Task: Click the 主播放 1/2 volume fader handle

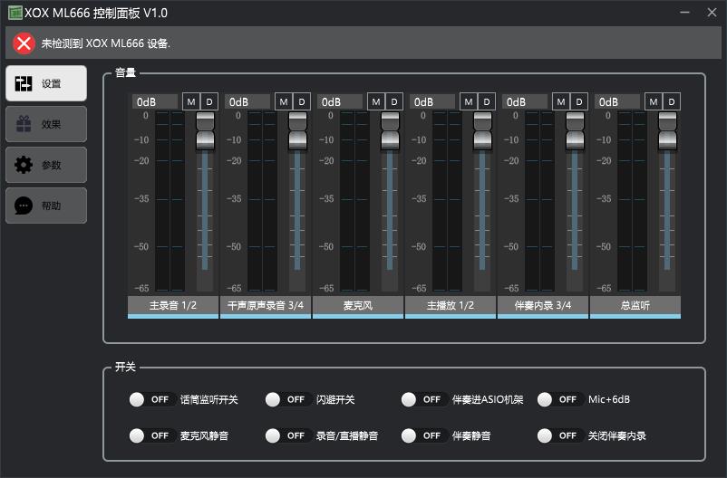Action: tap(482, 130)
